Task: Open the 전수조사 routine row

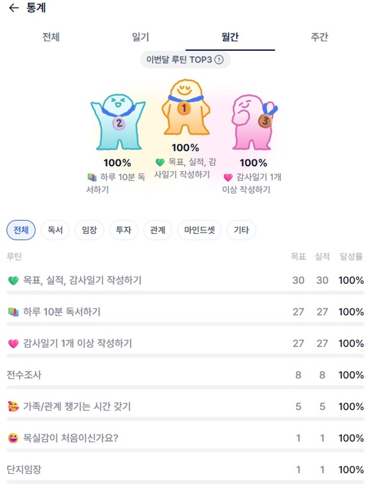Action: [24, 375]
